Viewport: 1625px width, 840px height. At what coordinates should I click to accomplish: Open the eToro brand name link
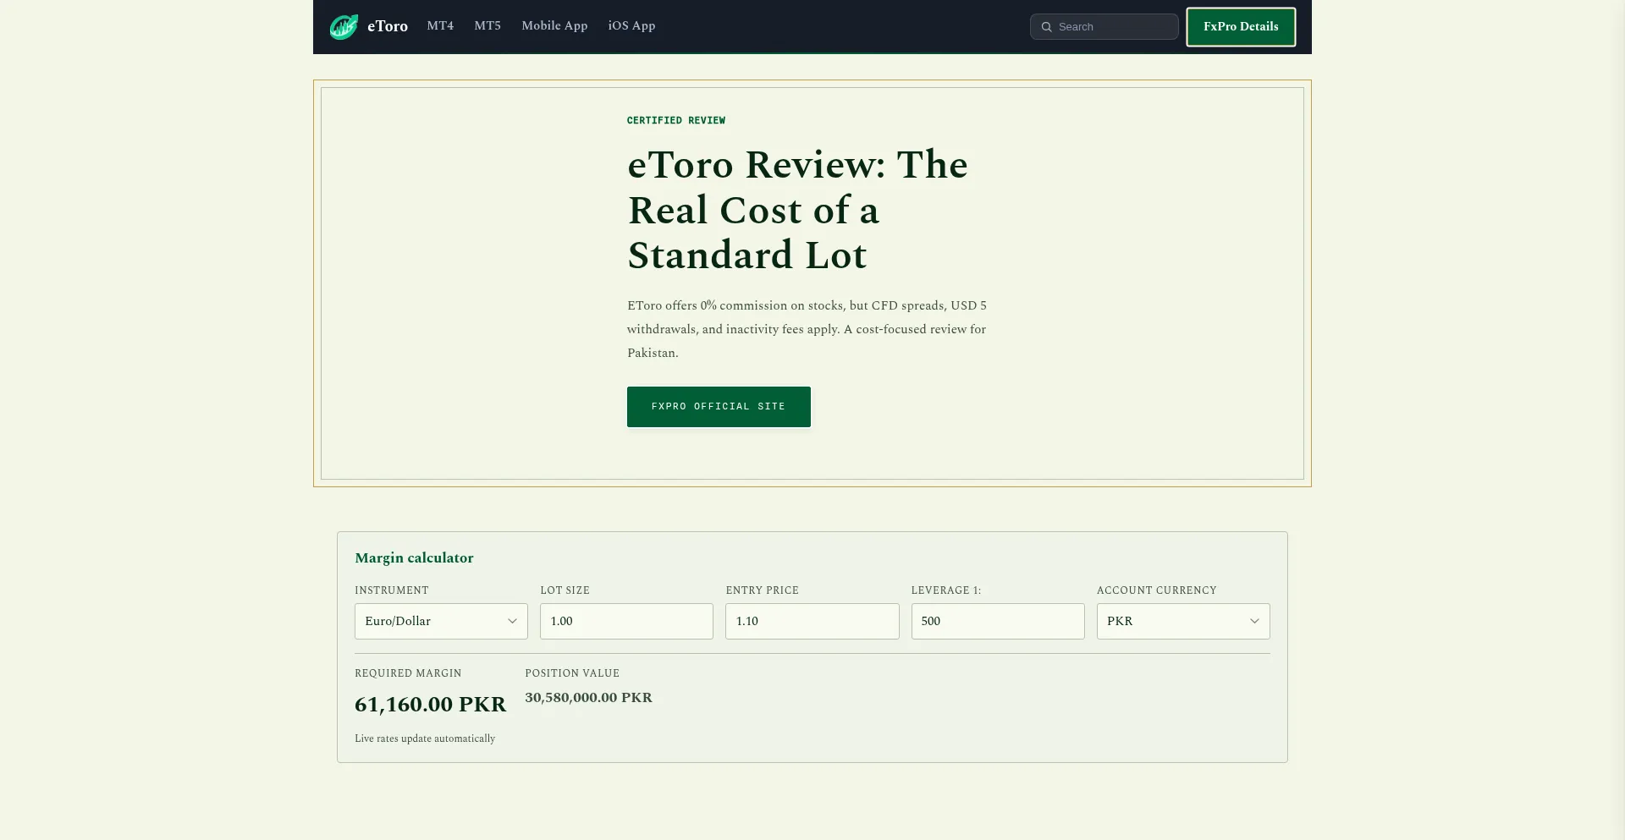[x=388, y=26]
